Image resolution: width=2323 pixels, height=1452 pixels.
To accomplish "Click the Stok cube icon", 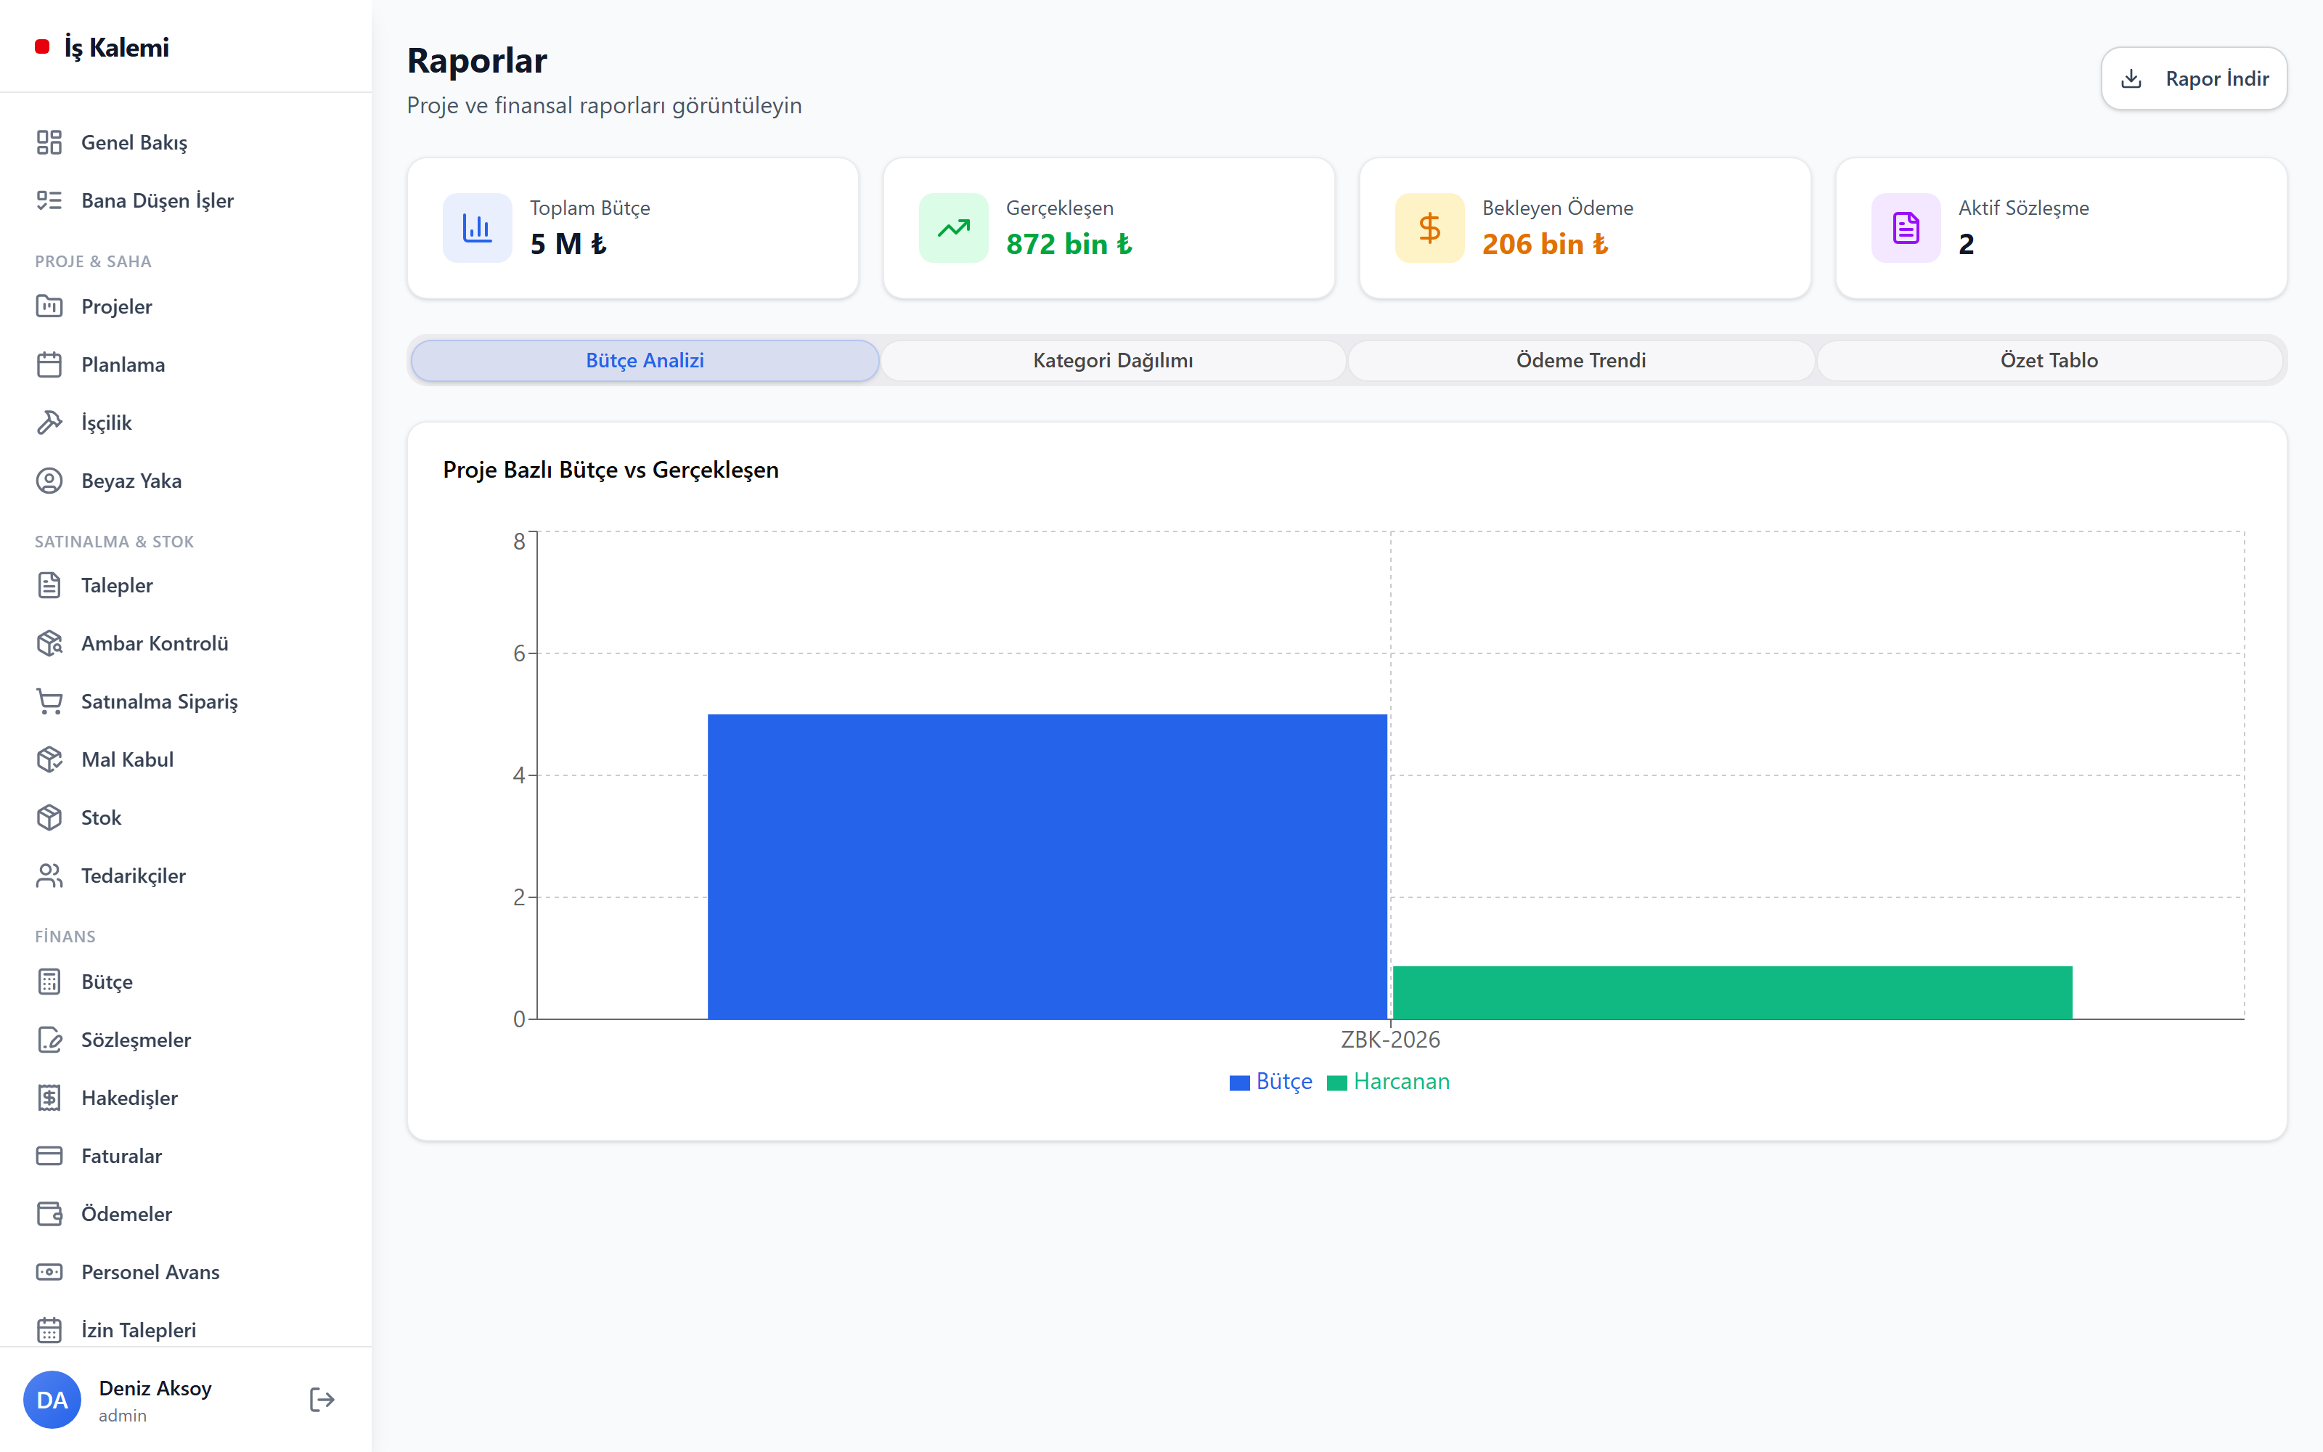I will [49, 817].
